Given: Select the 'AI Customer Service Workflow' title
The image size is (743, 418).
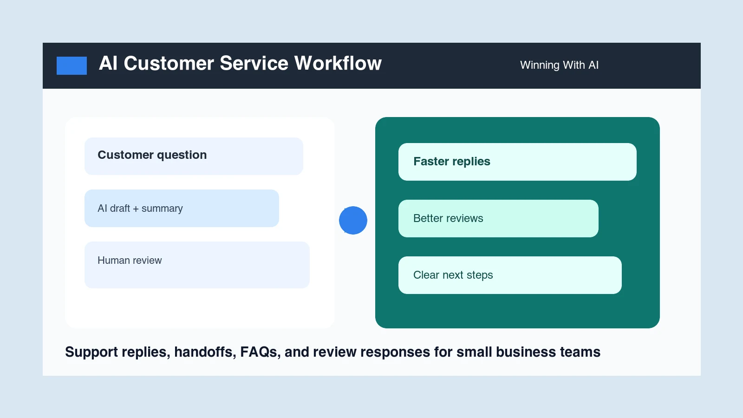Looking at the screenshot, I should [240, 63].
